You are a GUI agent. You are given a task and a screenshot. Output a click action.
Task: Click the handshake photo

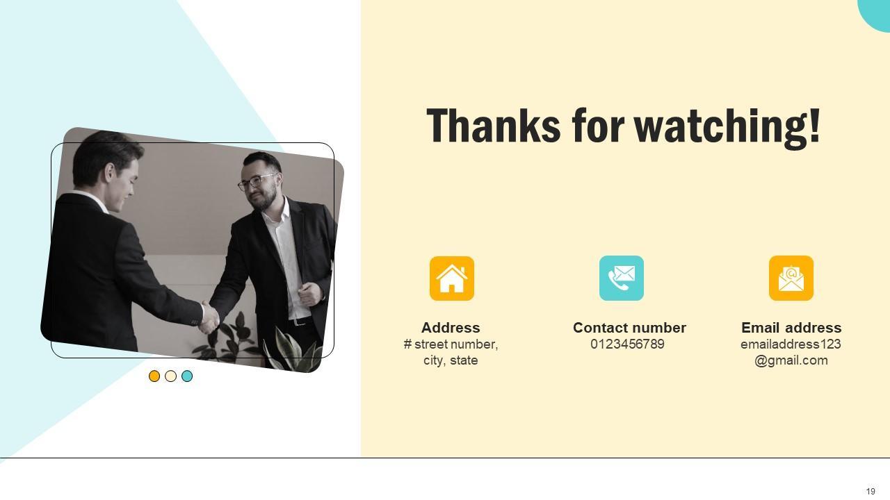(x=193, y=250)
